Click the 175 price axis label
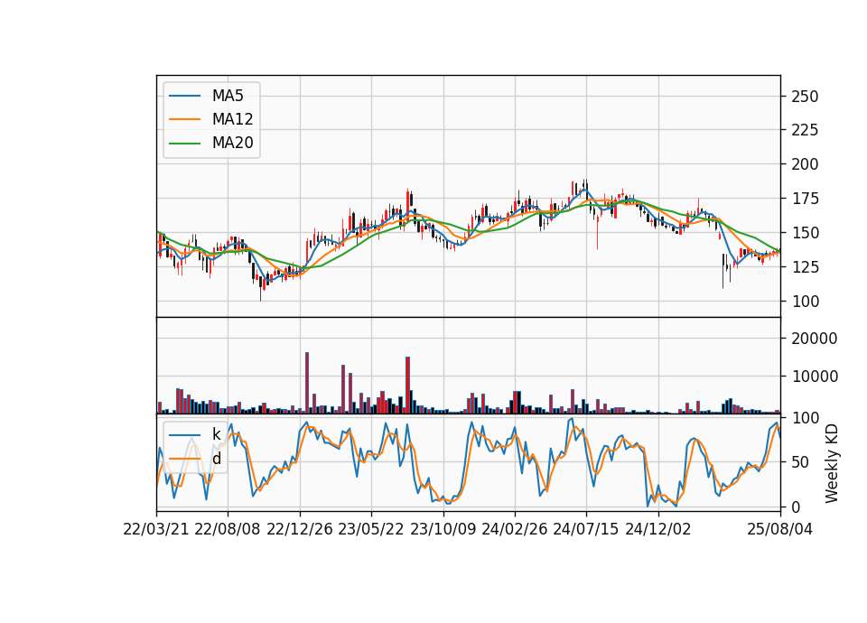 (805, 199)
